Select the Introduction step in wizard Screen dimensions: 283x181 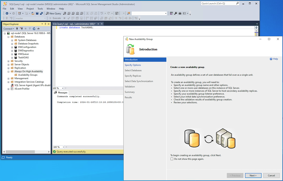[145, 59]
